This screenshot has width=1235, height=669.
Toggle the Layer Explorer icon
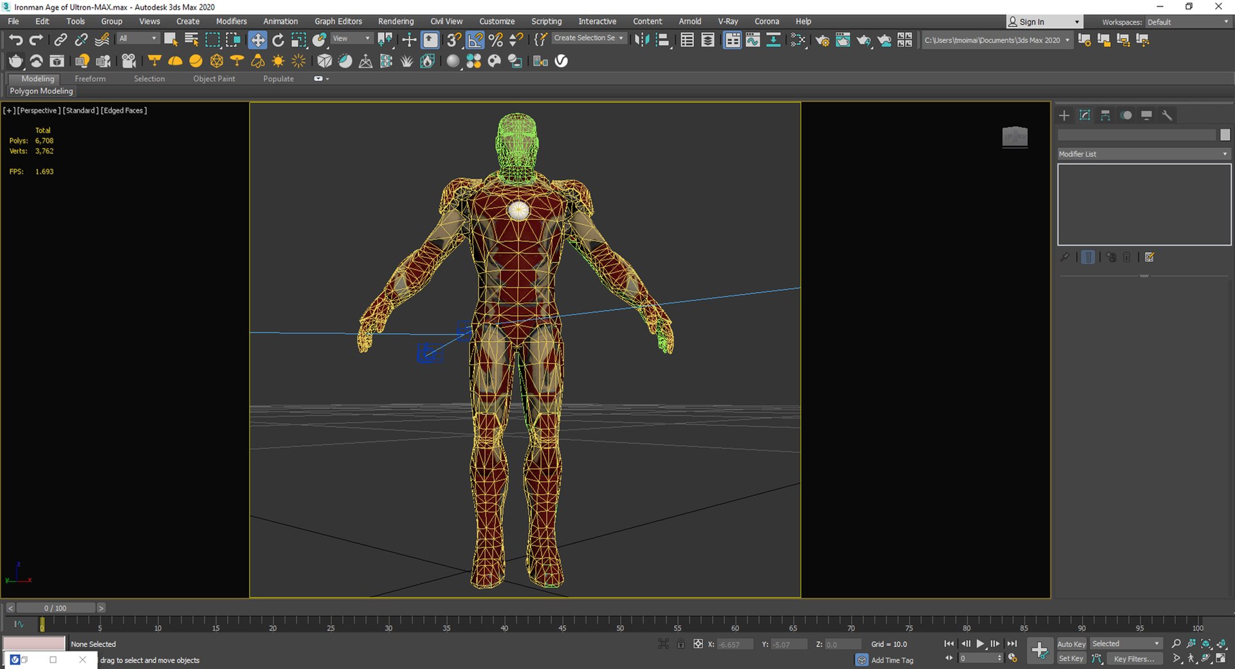708,40
